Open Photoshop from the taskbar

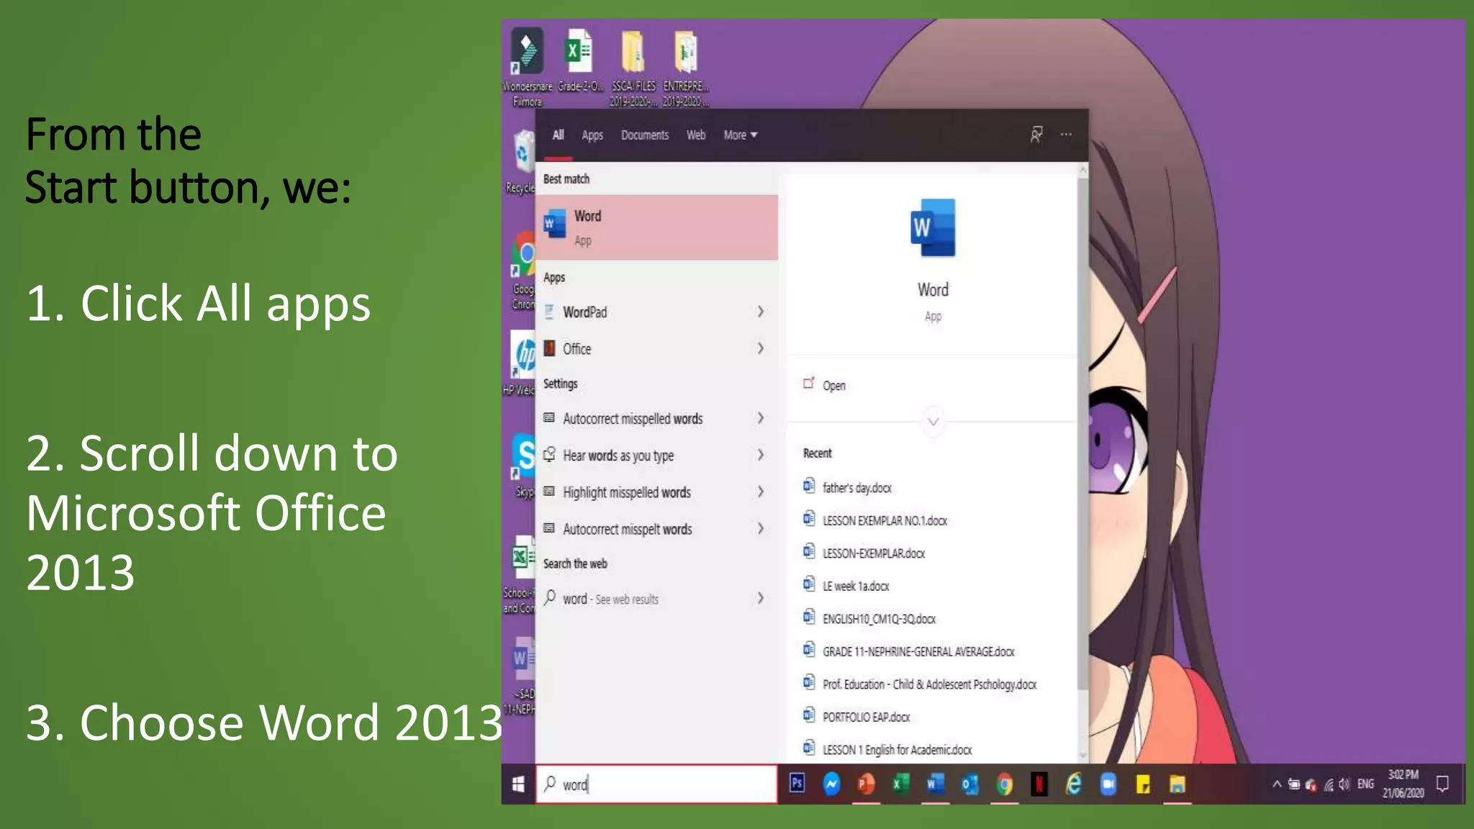pyautogui.click(x=797, y=783)
